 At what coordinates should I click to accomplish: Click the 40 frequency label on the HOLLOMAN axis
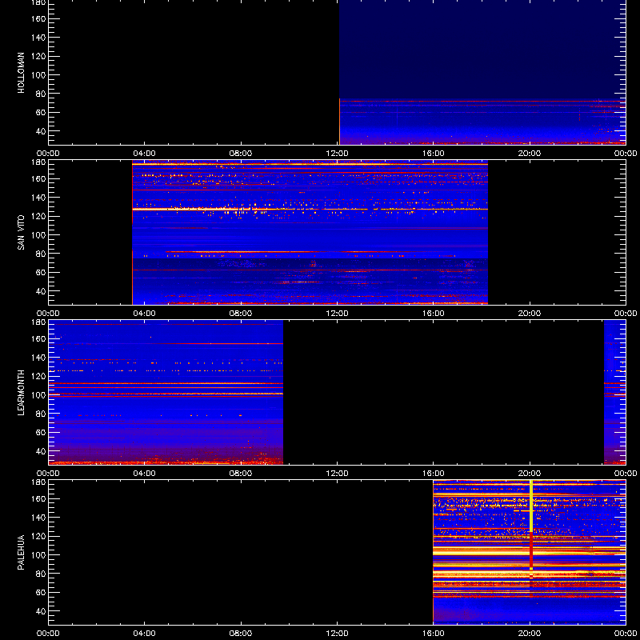[x=41, y=131]
